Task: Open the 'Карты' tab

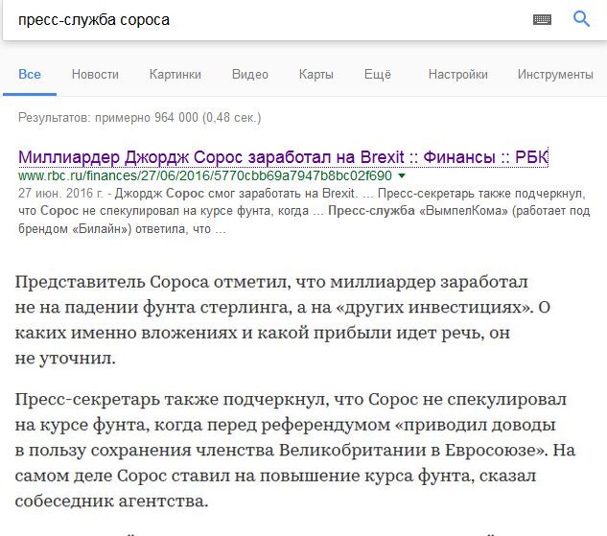Action: pyautogui.click(x=316, y=74)
